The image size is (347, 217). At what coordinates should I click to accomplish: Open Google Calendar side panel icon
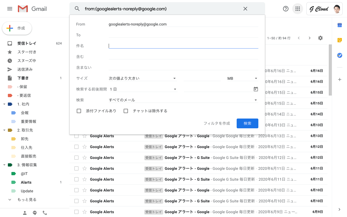(x=340, y=25)
